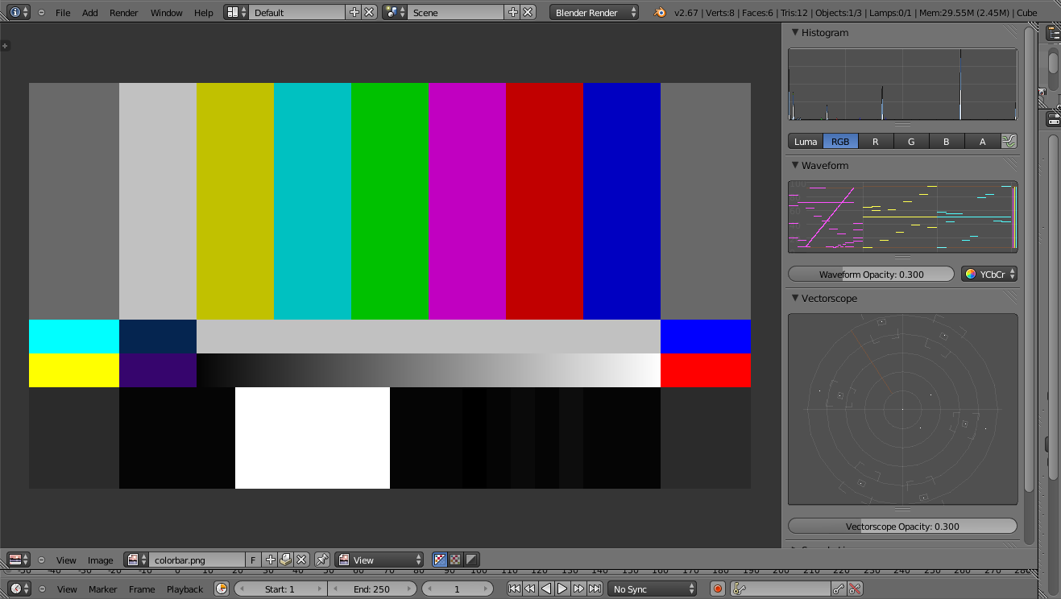Open the image editor View menu
This screenshot has width=1061, height=599.
coord(66,560)
